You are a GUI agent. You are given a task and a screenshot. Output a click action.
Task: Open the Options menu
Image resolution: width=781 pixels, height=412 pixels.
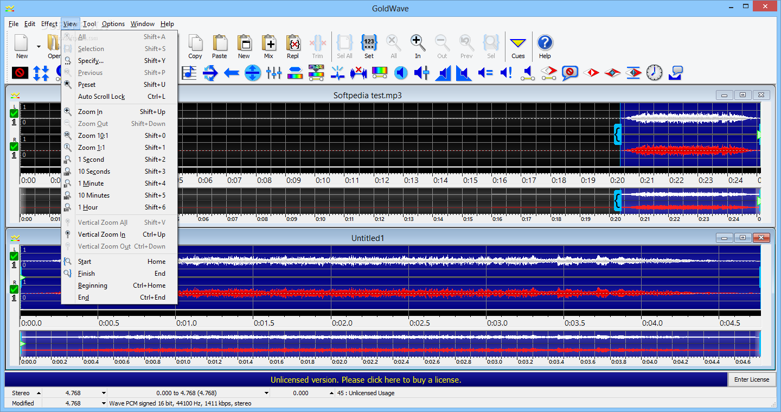coord(113,24)
